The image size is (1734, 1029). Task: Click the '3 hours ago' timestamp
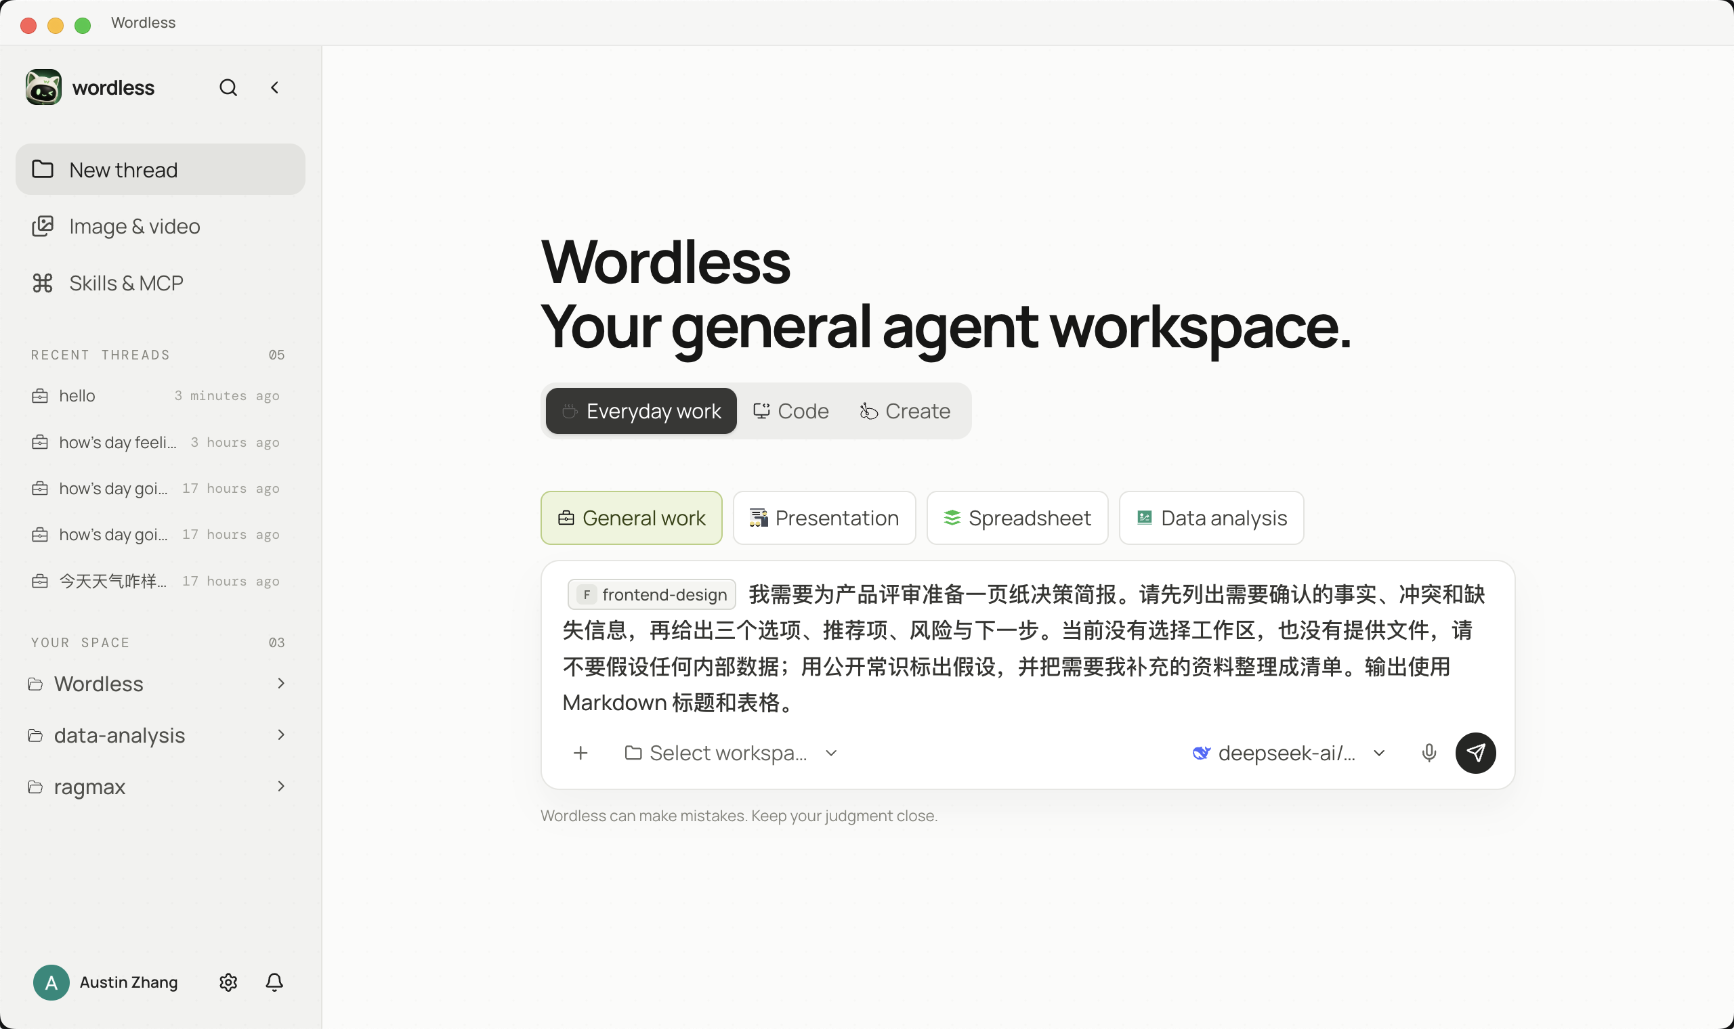235,442
